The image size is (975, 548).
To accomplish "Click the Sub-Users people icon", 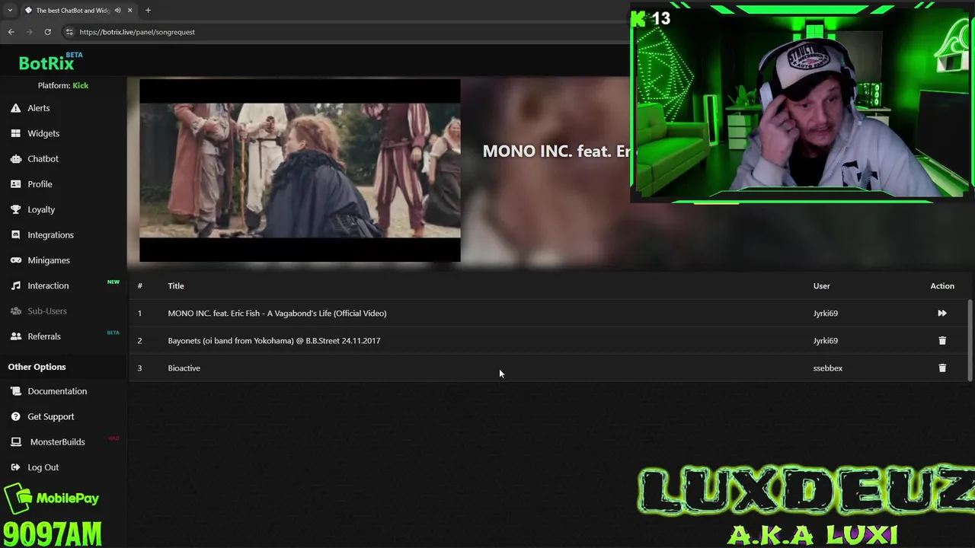I will point(15,311).
